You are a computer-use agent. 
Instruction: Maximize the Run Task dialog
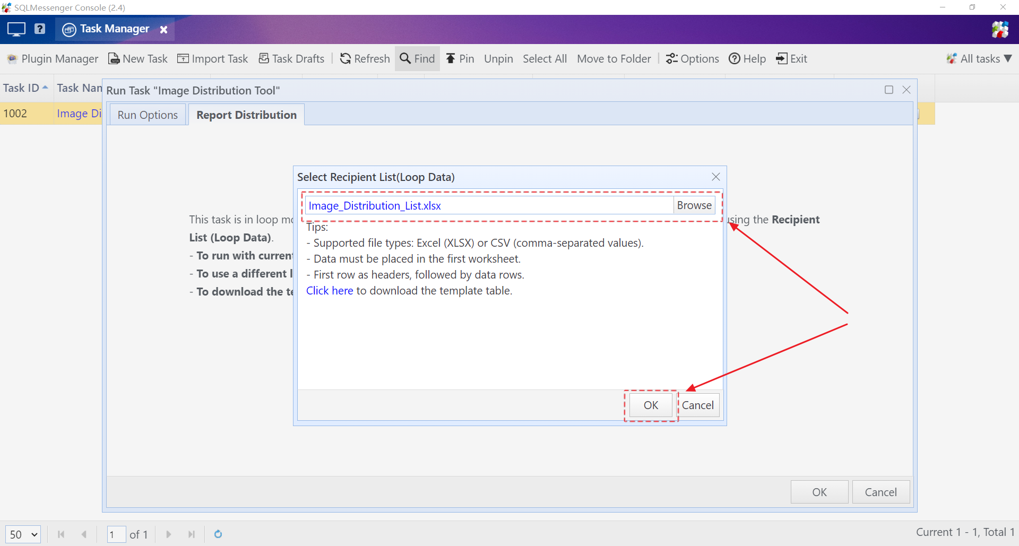[889, 90]
